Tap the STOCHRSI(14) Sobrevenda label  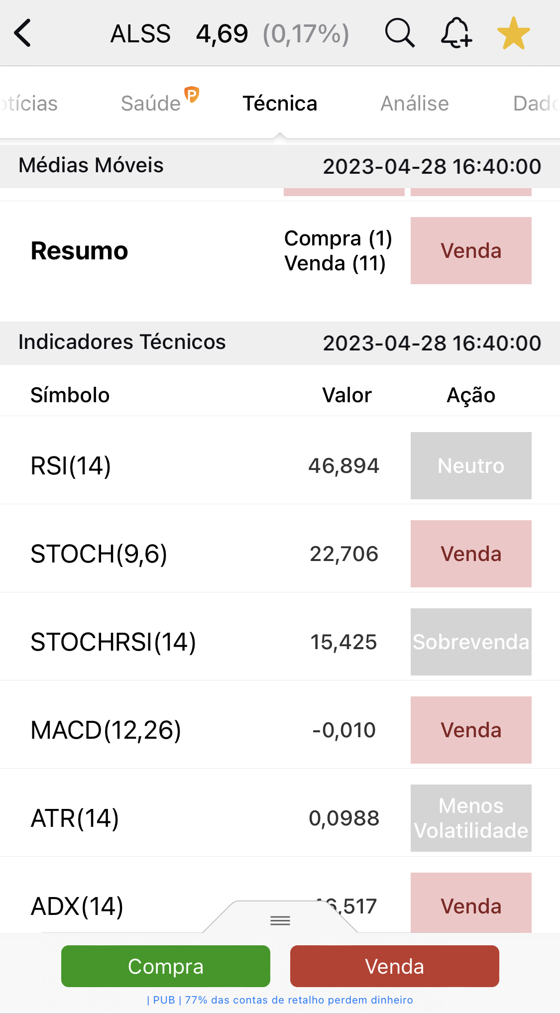coord(470,642)
